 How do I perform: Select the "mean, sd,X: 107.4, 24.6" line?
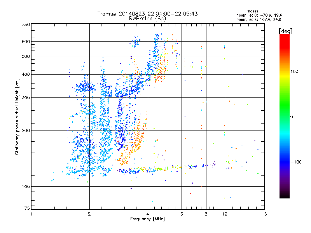259,19
